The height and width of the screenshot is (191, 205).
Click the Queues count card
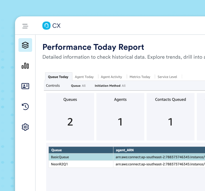(x=70, y=117)
